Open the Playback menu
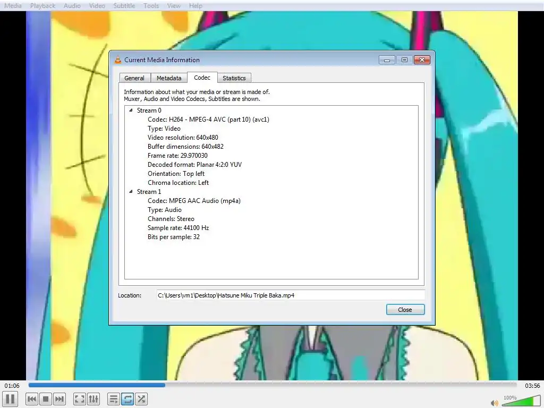The width and height of the screenshot is (544, 408). 42,6
